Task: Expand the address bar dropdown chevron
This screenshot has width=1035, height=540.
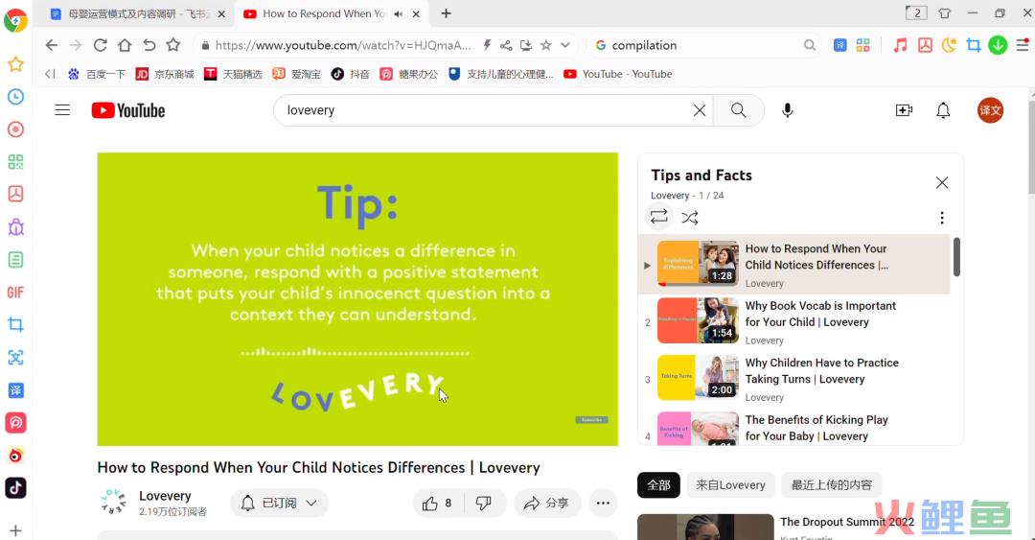Action: click(565, 45)
